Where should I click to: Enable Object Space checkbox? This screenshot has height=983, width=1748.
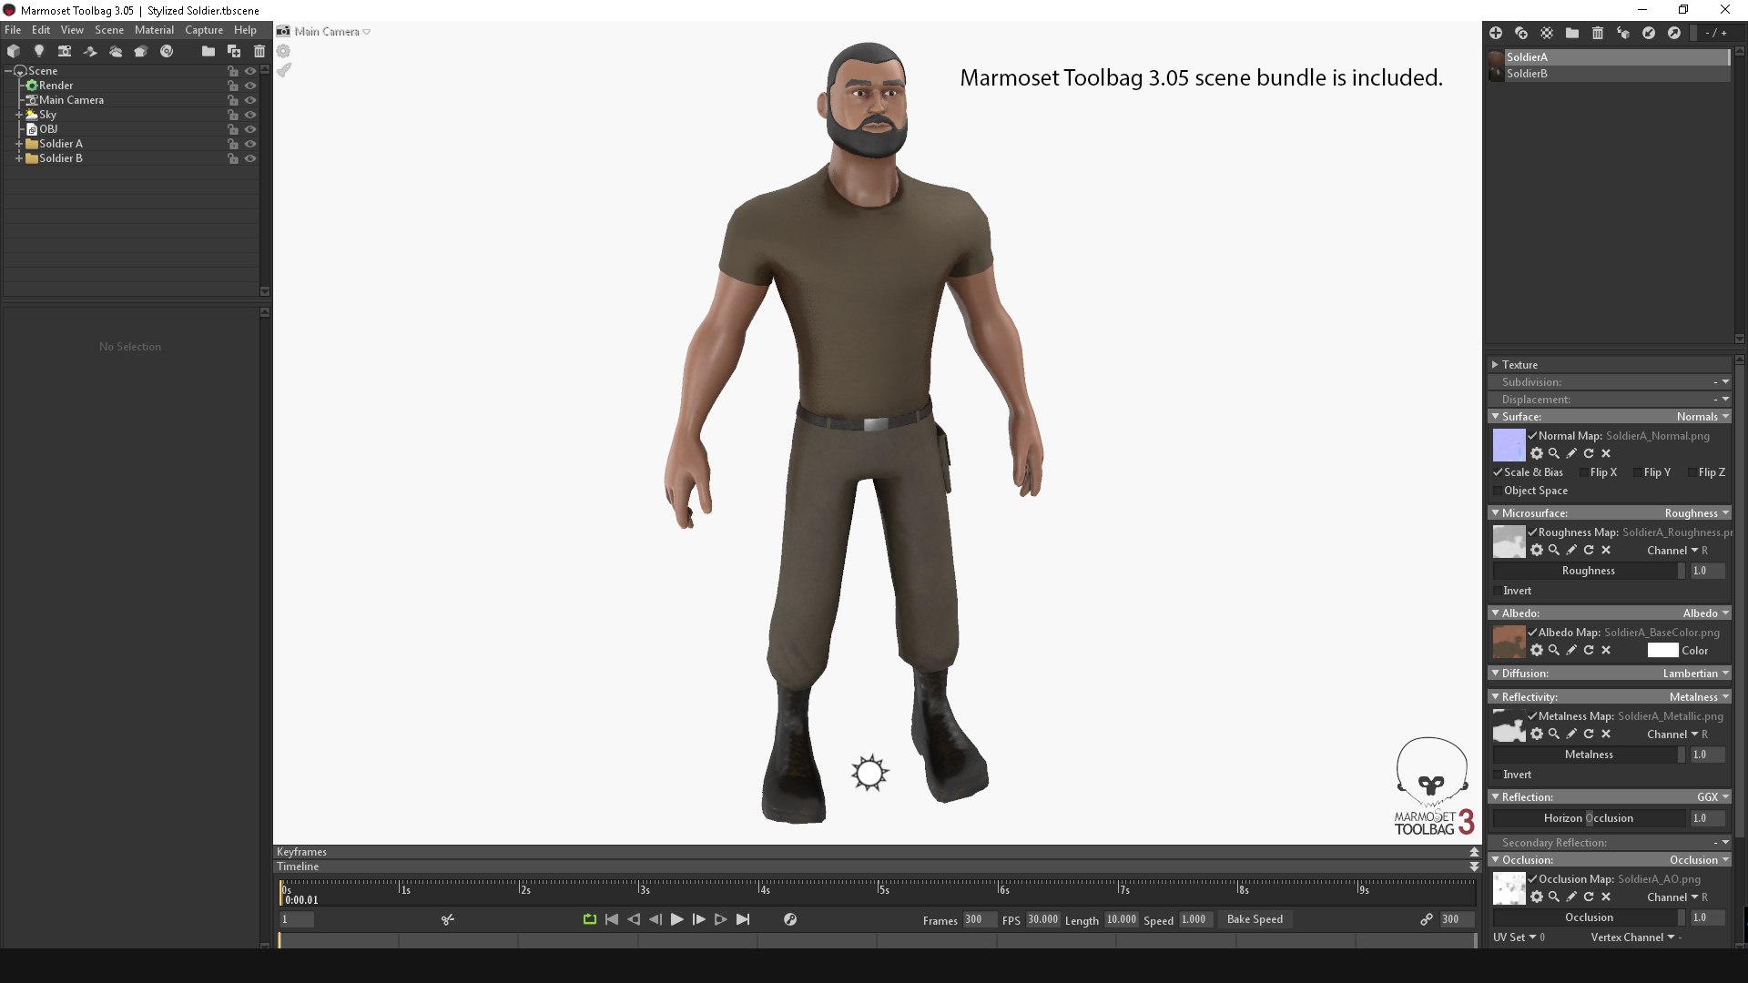pos(1498,491)
